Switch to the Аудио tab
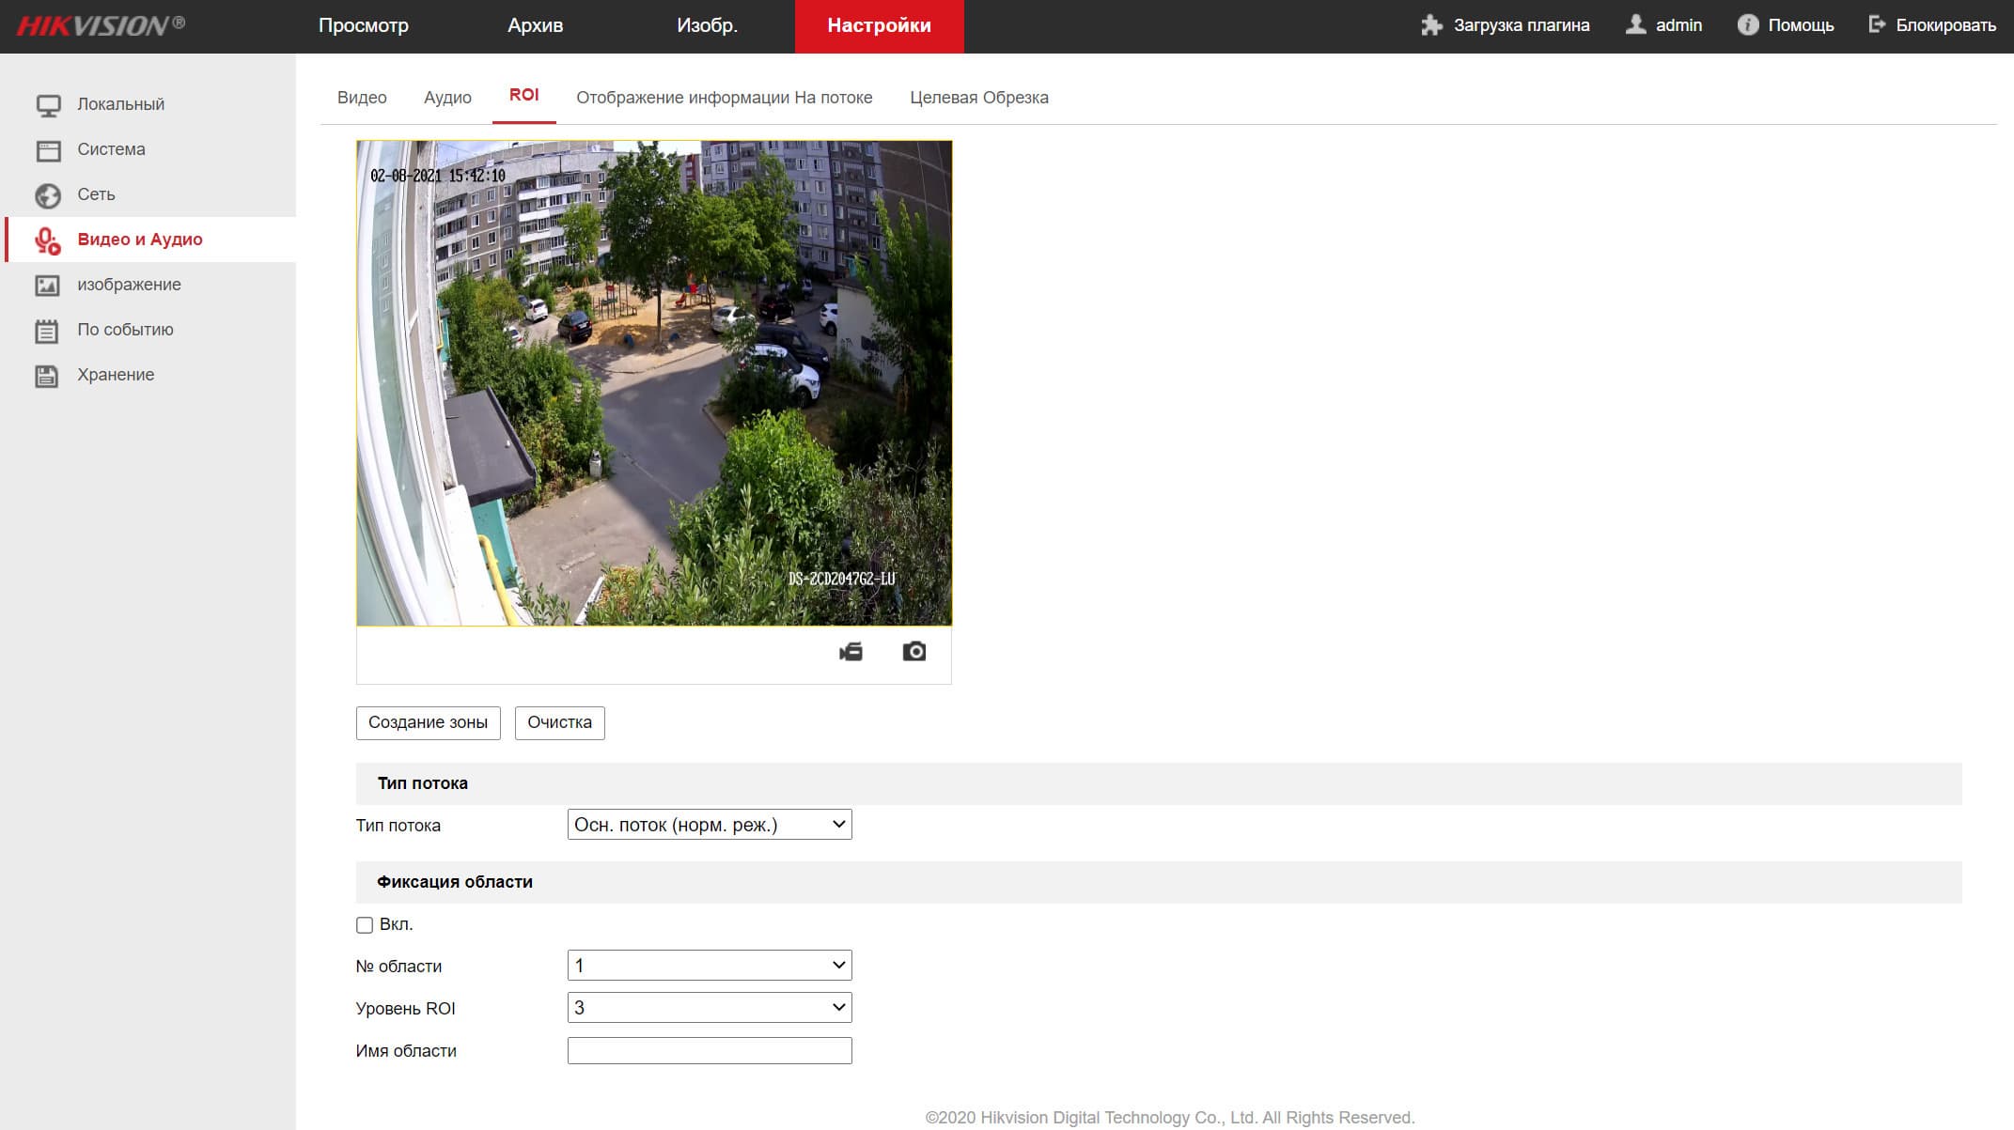 pyautogui.click(x=447, y=98)
